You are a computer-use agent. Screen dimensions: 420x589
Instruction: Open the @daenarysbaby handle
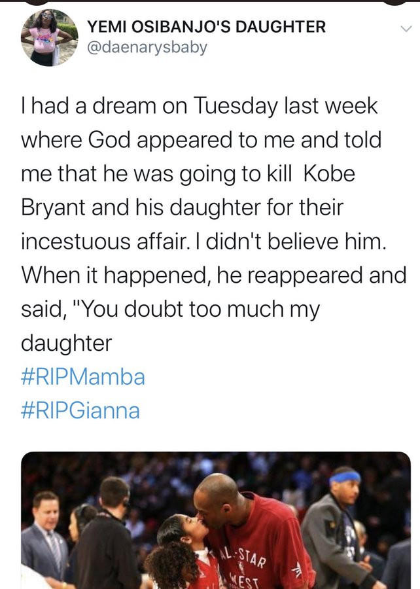[x=147, y=48]
